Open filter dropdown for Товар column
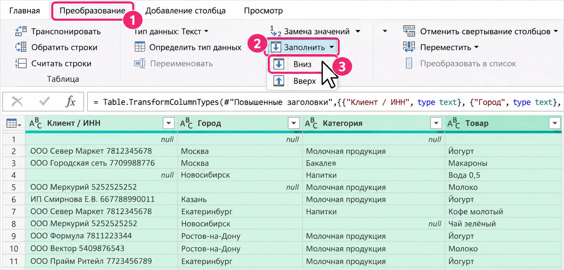Viewport: 564px width, 270px height. click(555, 123)
